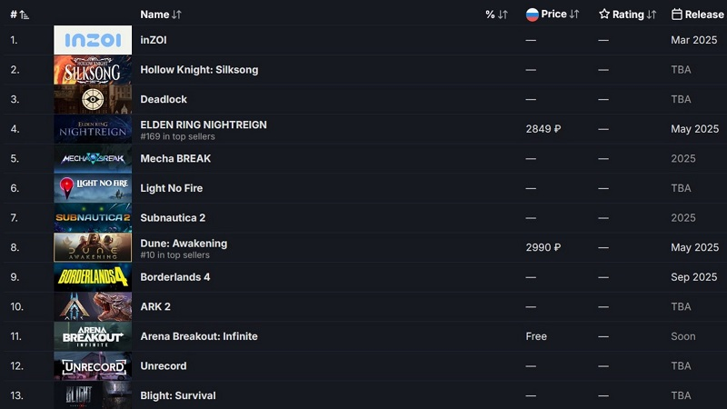Open the Hollow Knight: Silksong thumbnail
Screen dimensions: 727x409
pyautogui.click(x=92, y=70)
